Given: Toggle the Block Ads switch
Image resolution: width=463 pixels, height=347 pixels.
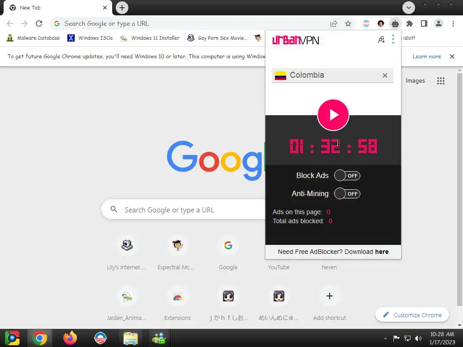Looking at the screenshot, I should tap(347, 176).
